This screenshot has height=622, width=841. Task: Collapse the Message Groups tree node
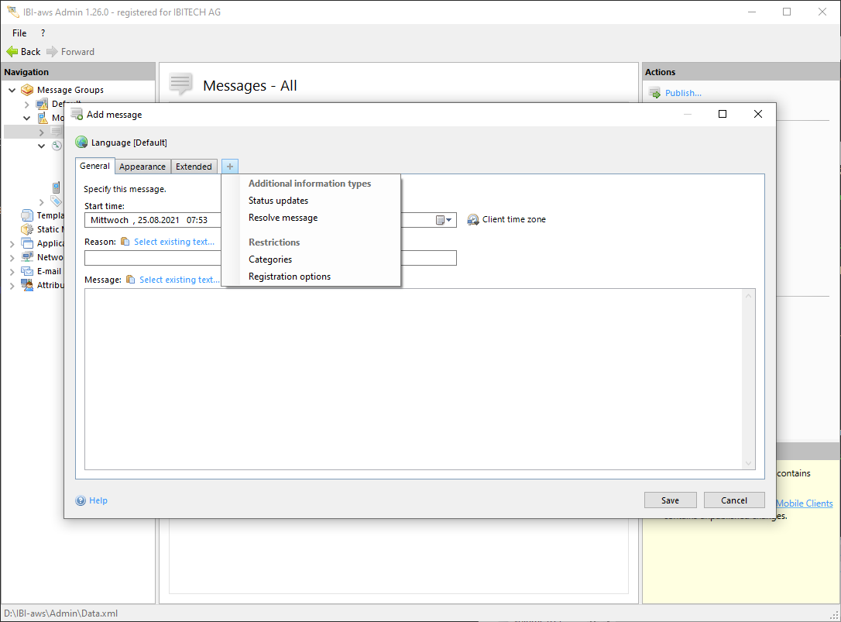point(12,90)
